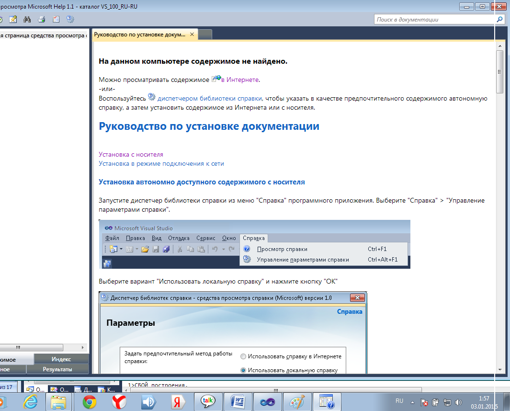Click the right arrow of the left panel scrollbar

[x=83, y=348]
